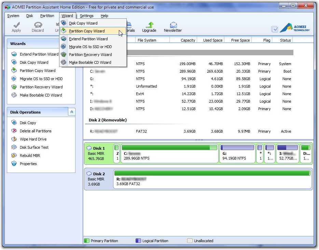Image resolution: width=319 pixels, height=250 pixels.
Task: Click Disk Copy Wizard icon in sidebar
Action: click(x=14, y=62)
